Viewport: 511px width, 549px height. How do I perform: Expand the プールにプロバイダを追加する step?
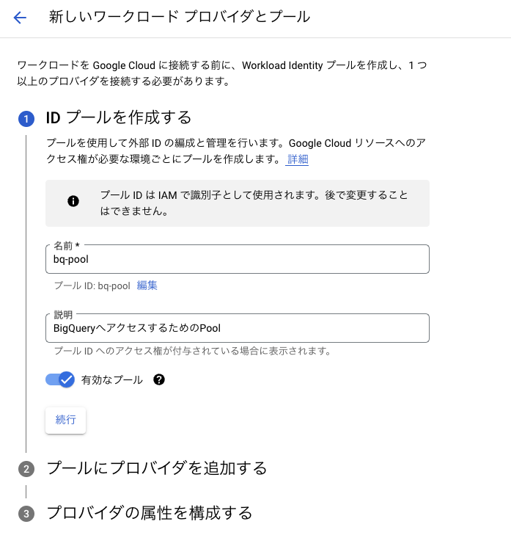(x=157, y=468)
